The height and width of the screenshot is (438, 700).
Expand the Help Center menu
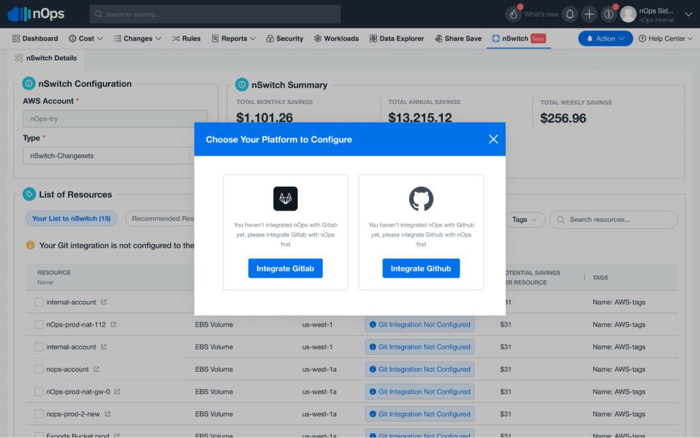[666, 38]
